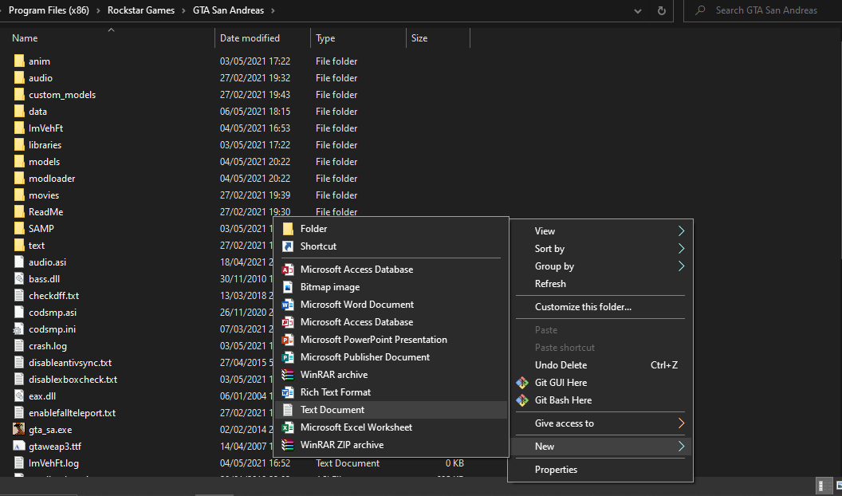The width and height of the screenshot is (842, 496).
Task: Click the anim folder icon
Action: [19, 61]
